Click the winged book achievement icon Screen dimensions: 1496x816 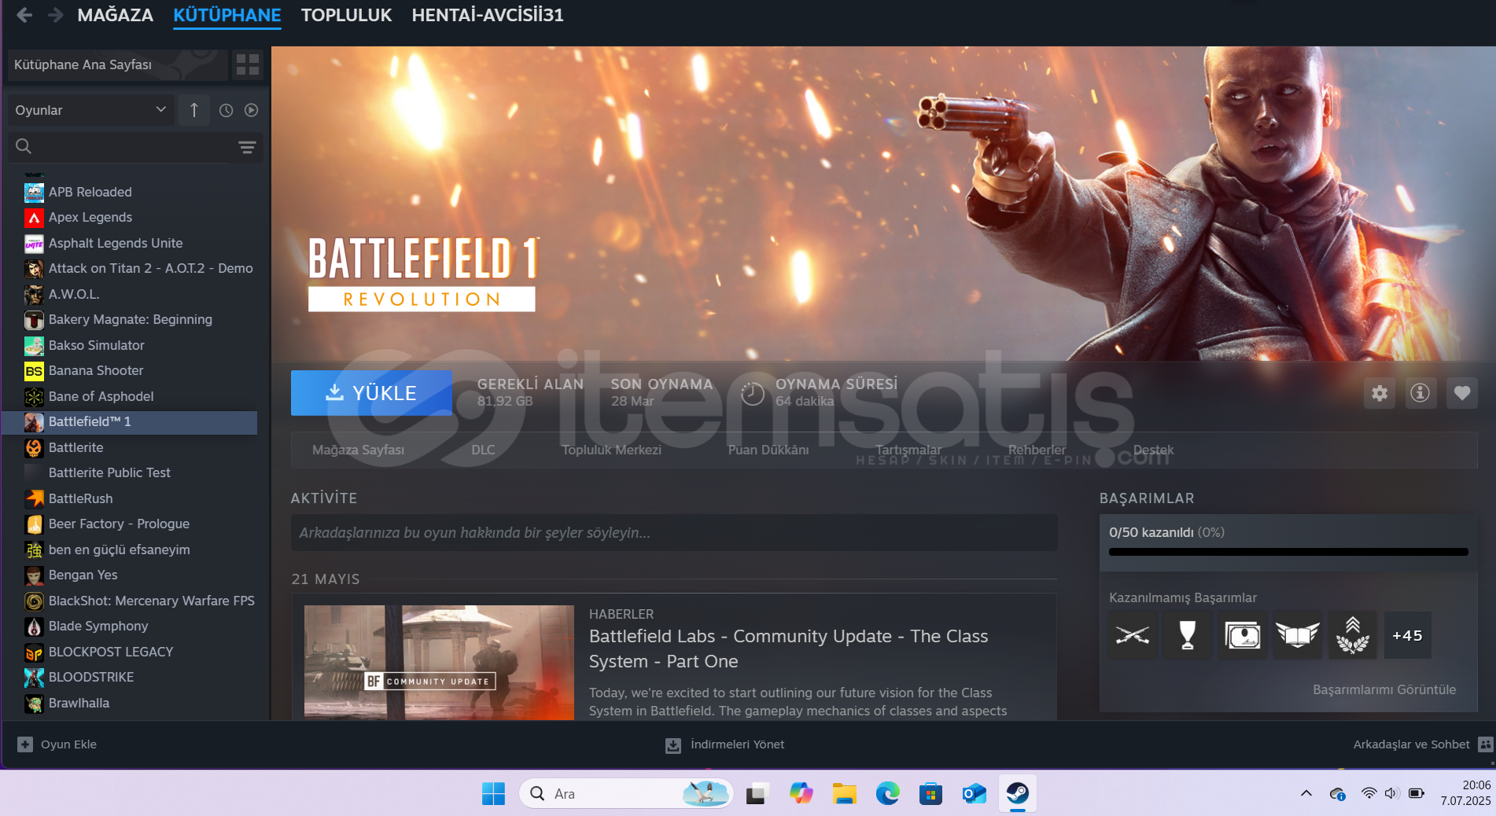(1298, 635)
